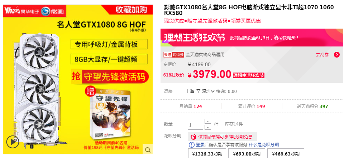Click the blue info icon before 登录
This screenshot has width=349, height=158.
[x=191, y=145]
